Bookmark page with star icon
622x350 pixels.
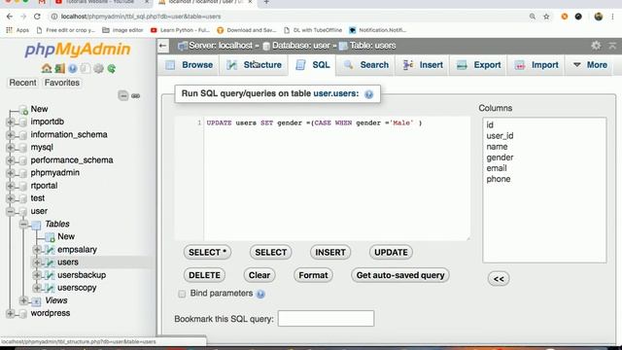546,17
